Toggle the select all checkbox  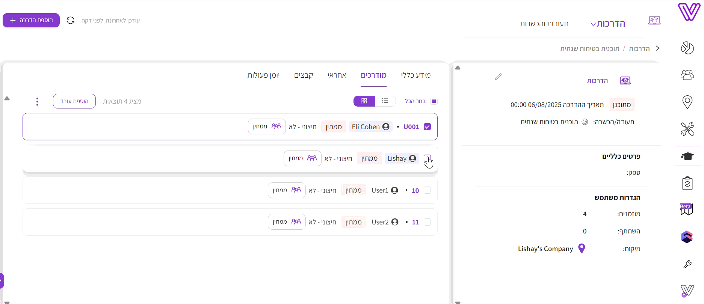tap(434, 101)
